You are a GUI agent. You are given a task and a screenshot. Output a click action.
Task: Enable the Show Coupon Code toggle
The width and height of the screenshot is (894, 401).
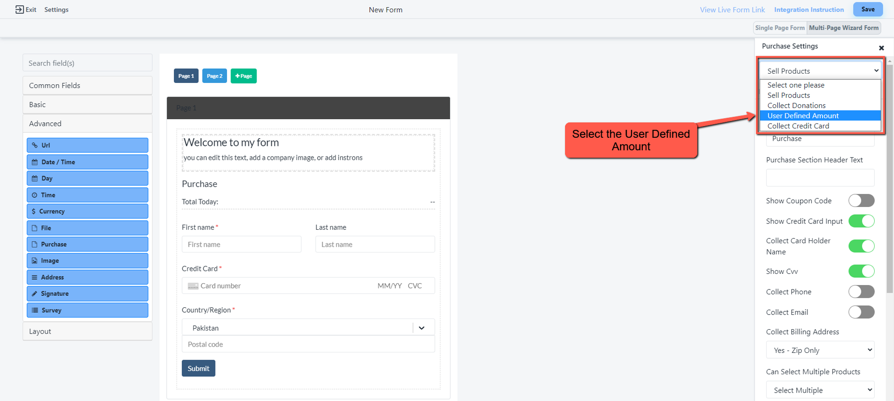click(861, 201)
